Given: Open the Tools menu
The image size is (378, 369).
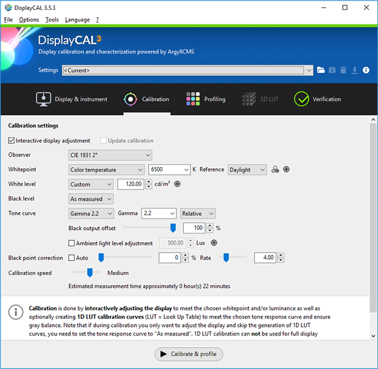Looking at the screenshot, I should (x=52, y=20).
